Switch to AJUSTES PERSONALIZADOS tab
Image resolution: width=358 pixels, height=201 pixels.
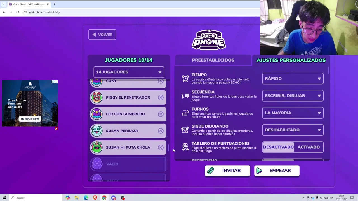(291, 60)
